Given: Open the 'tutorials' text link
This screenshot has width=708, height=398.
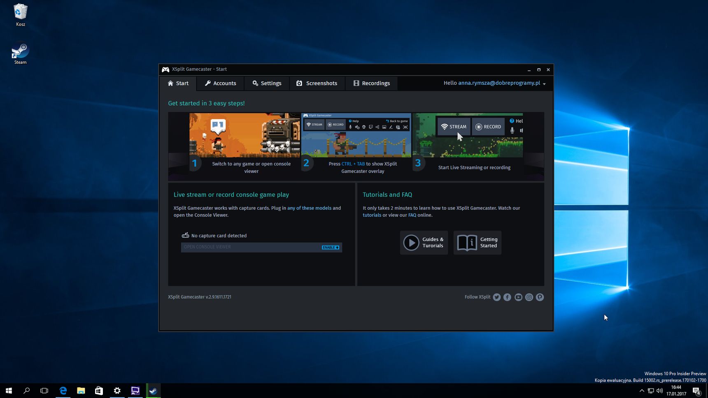Looking at the screenshot, I should coord(372,215).
